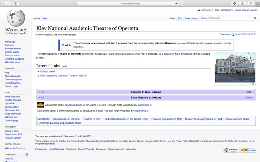
Task: Open the Kiev theatre building photo
Action: point(235,67)
